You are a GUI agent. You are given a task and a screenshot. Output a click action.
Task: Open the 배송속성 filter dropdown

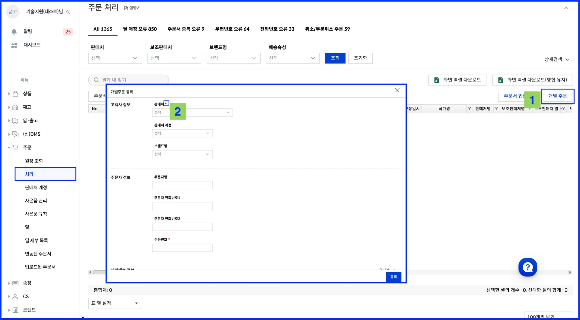point(293,58)
